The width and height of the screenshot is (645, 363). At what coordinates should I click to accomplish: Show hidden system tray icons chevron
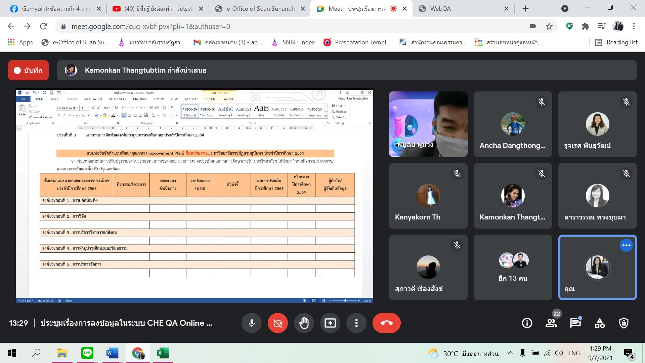510,353
